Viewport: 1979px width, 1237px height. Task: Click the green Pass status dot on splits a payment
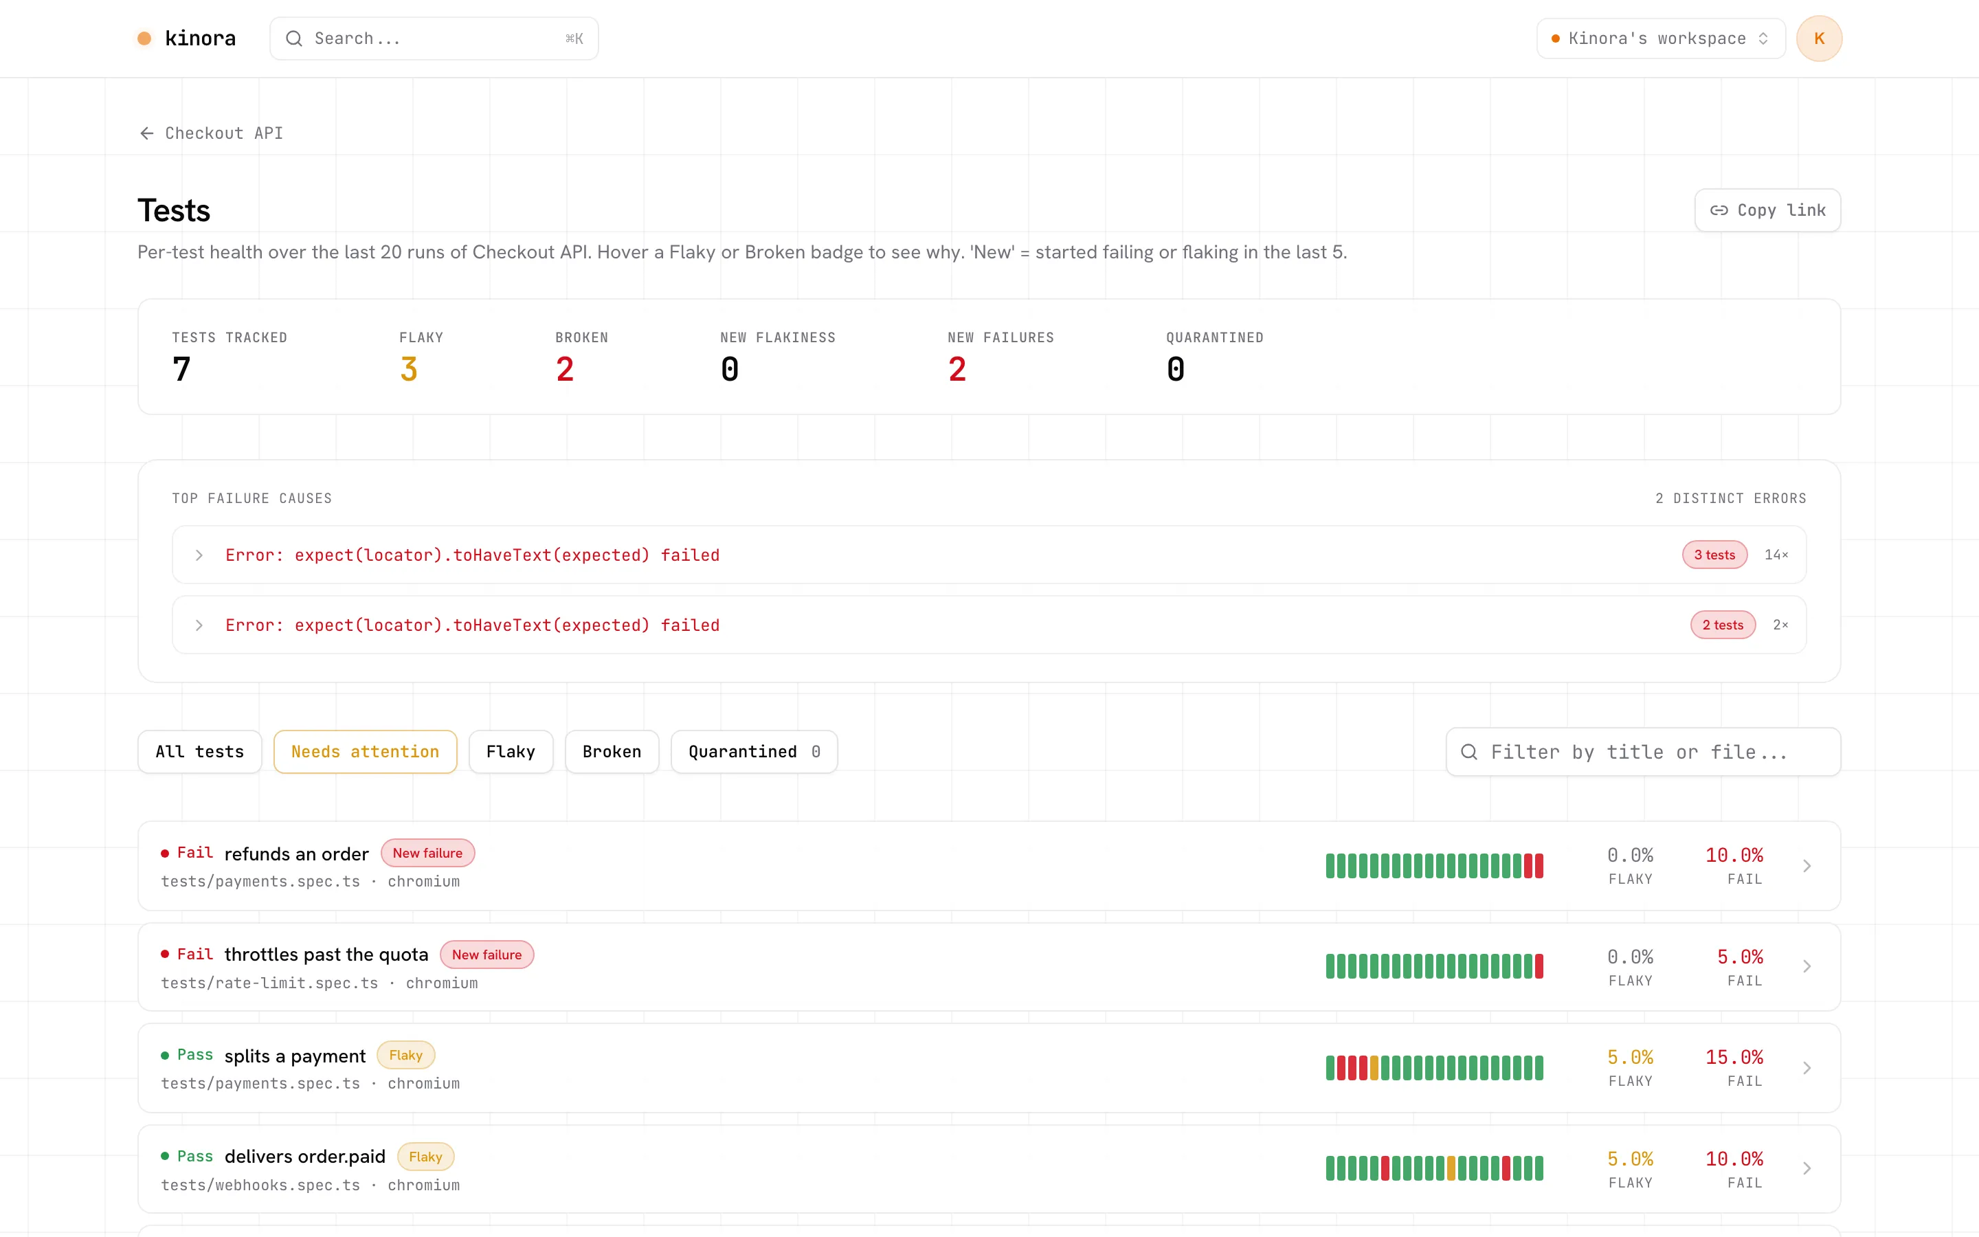pos(165,1056)
